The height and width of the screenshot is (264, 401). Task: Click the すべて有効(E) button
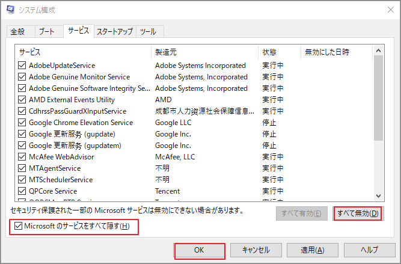click(x=302, y=213)
